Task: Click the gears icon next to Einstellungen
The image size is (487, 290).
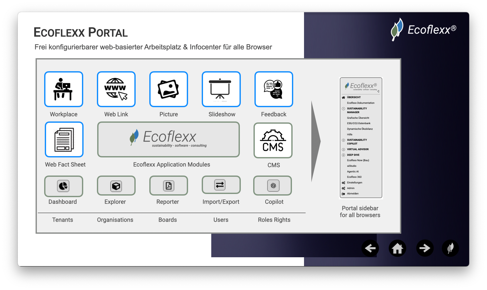Action: pyautogui.click(x=343, y=183)
